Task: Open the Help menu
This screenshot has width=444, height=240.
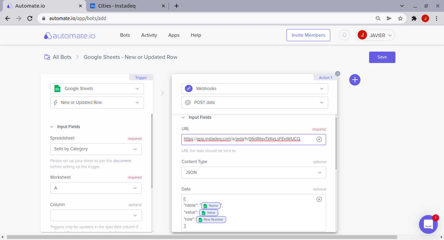Action: click(x=196, y=35)
